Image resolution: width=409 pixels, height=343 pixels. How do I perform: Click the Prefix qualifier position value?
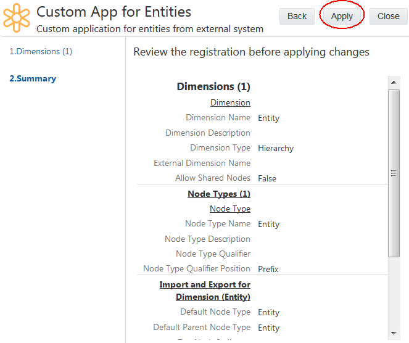268,269
